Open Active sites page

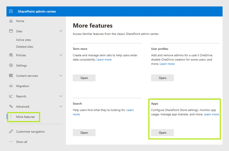(23, 40)
